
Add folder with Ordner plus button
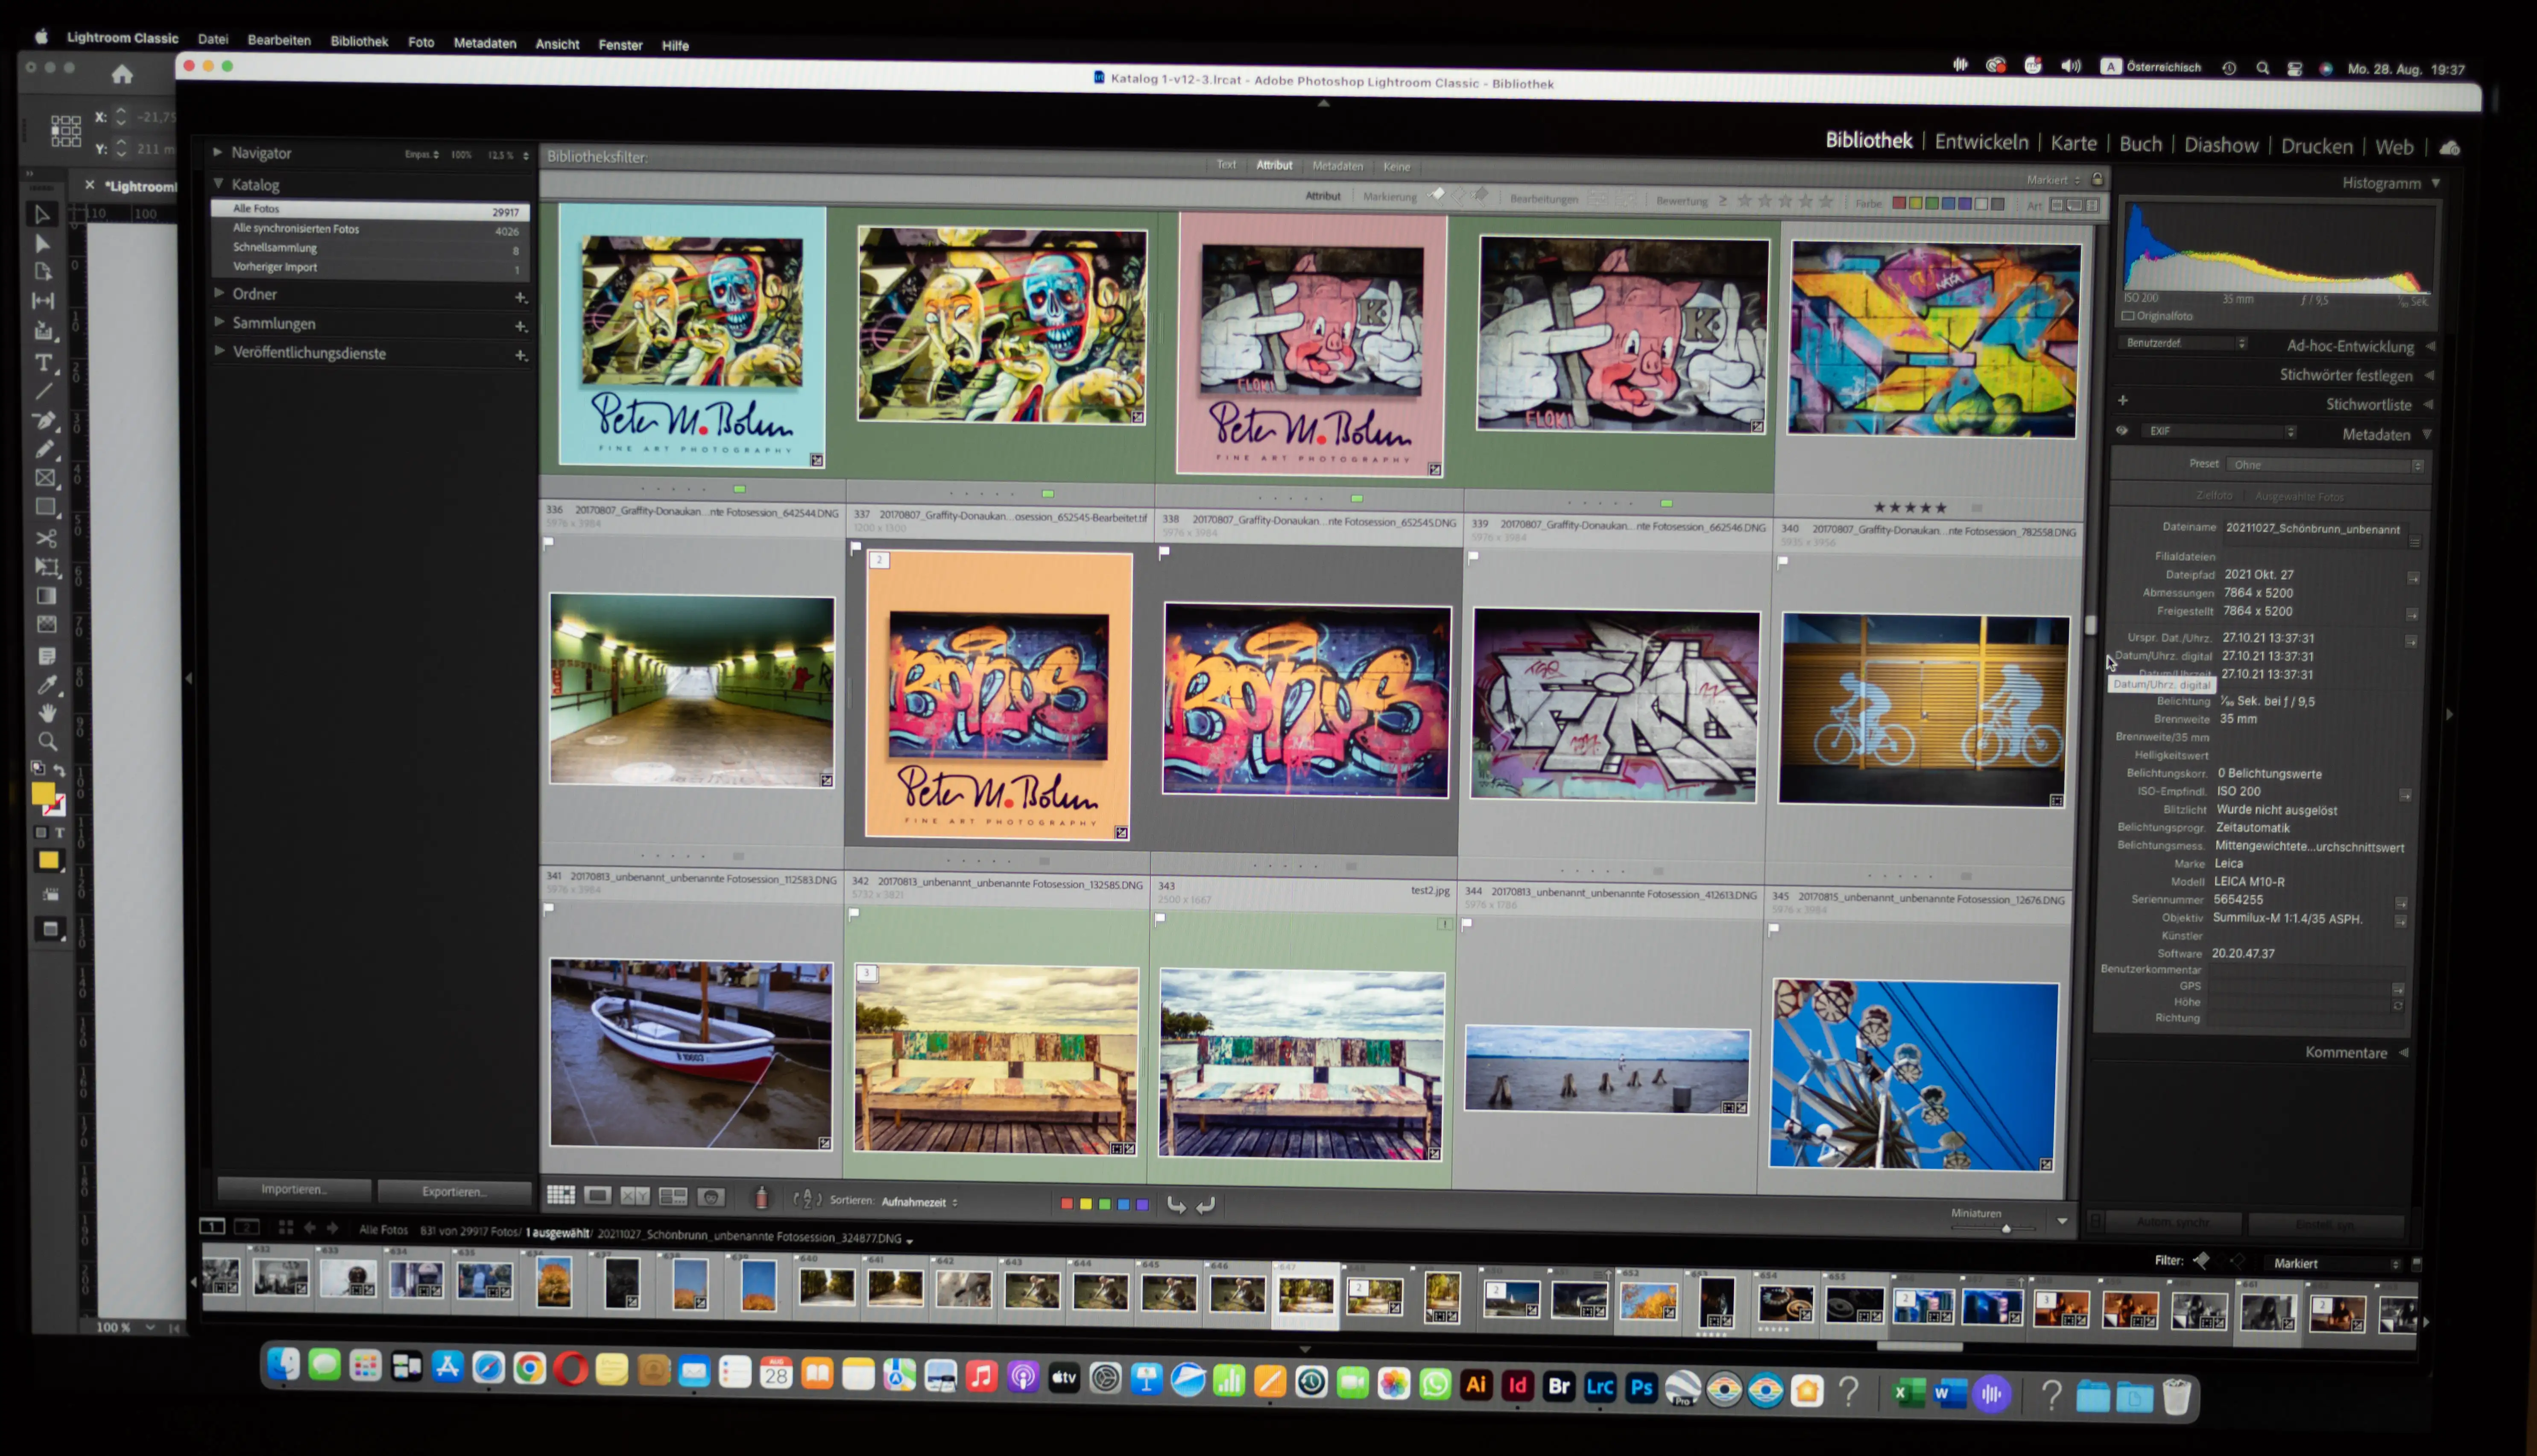tap(520, 297)
